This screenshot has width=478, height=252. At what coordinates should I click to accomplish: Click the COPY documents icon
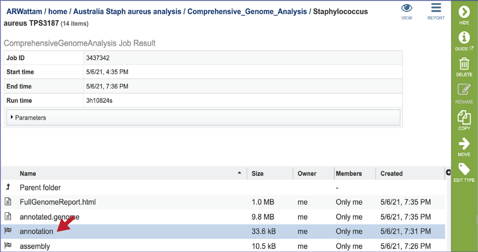point(464,117)
